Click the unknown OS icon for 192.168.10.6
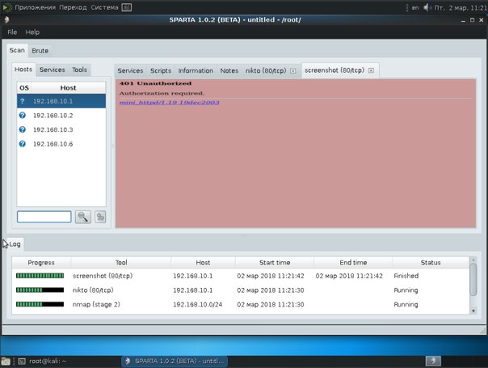 (23, 143)
